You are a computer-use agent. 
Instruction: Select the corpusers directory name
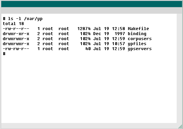pos(140,39)
